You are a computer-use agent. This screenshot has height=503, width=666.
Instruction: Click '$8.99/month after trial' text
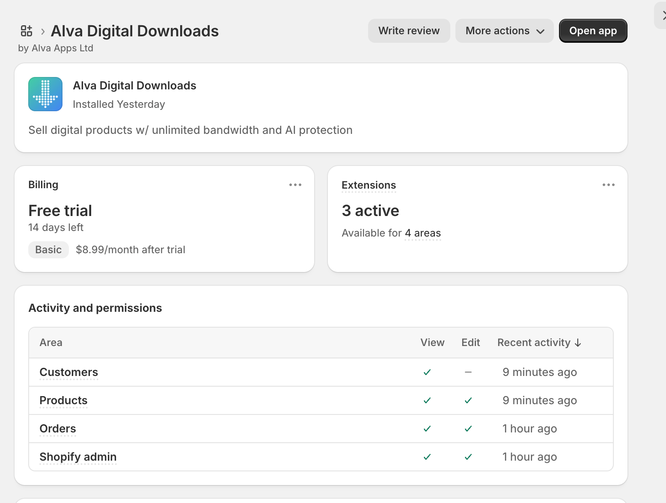pyautogui.click(x=131, y=250)
